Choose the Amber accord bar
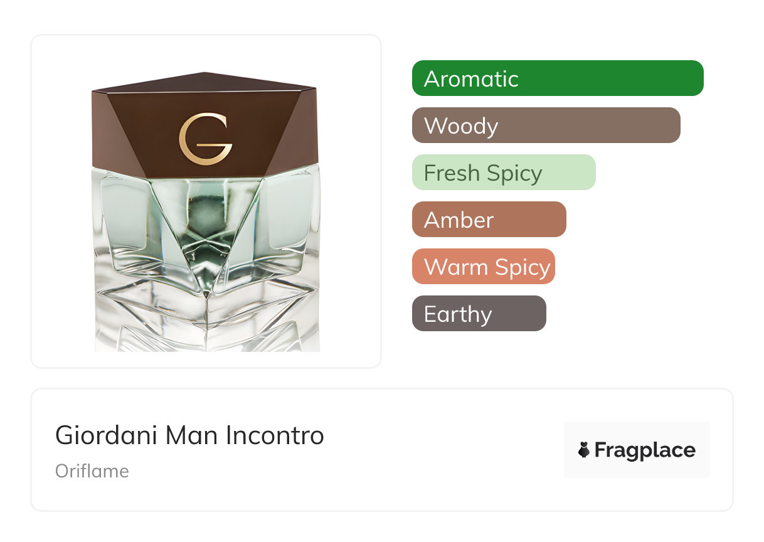764x542 pixels. pyautogui.click(x=489, y=220)
